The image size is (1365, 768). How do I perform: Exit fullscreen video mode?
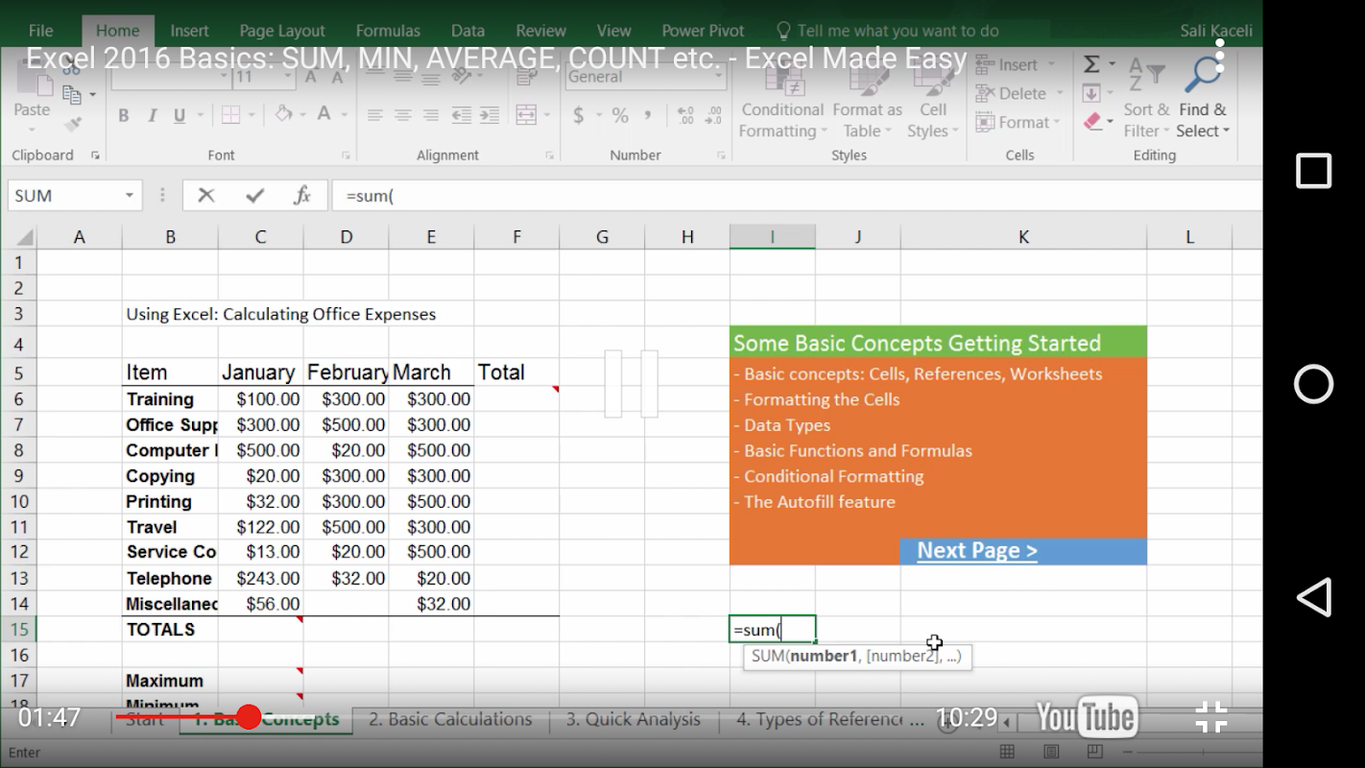[1211, 717]
